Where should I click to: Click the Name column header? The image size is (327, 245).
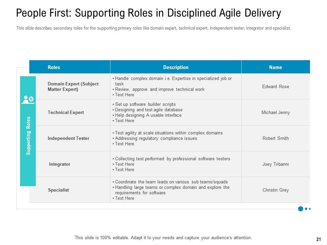276,67
